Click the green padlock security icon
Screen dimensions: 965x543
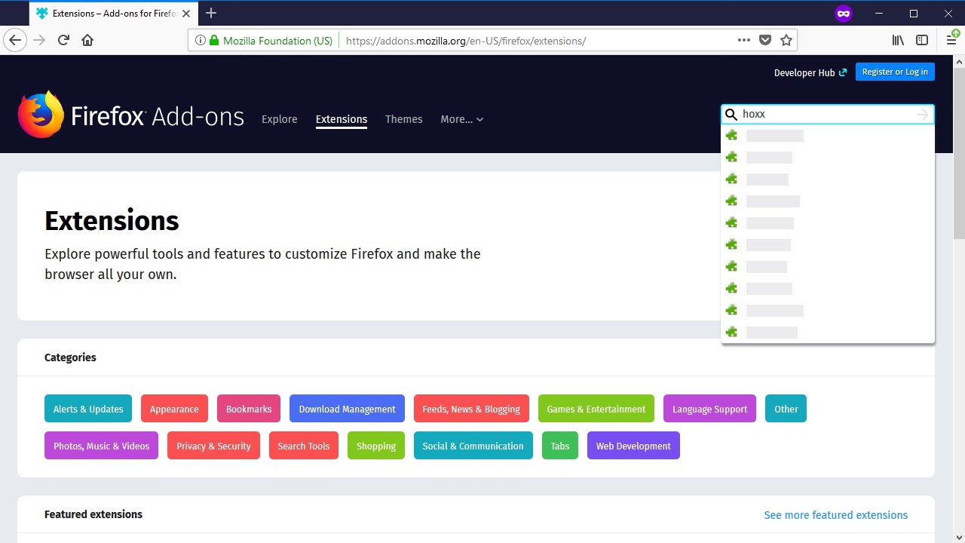point(214,41)
